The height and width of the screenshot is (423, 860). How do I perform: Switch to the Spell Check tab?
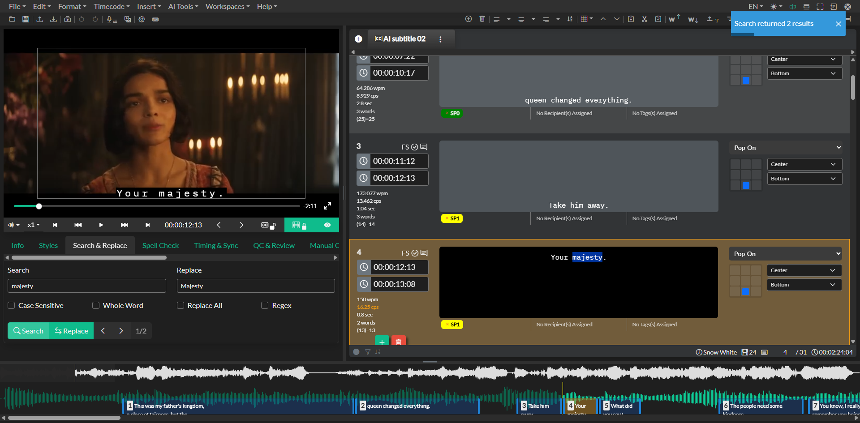pos(160,245)
